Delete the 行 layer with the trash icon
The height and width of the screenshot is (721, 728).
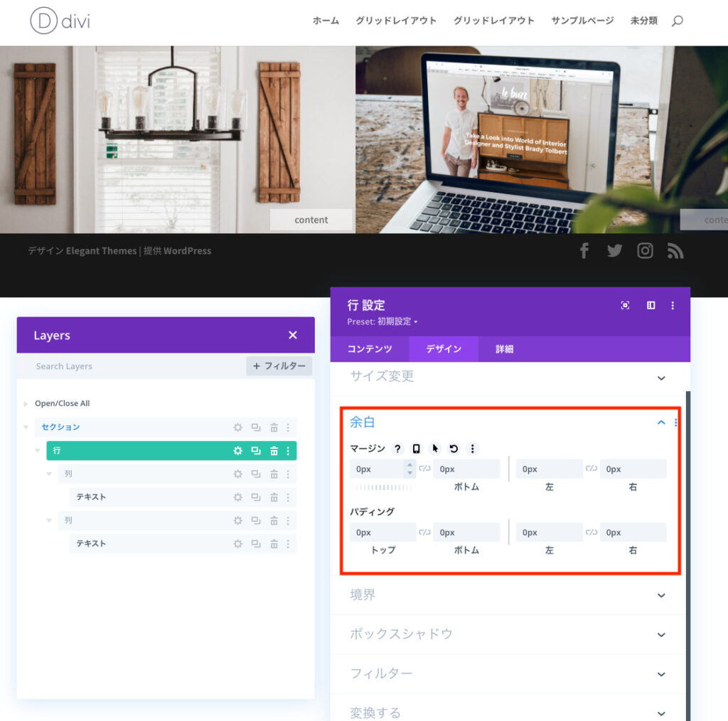(x=274, y=451)
